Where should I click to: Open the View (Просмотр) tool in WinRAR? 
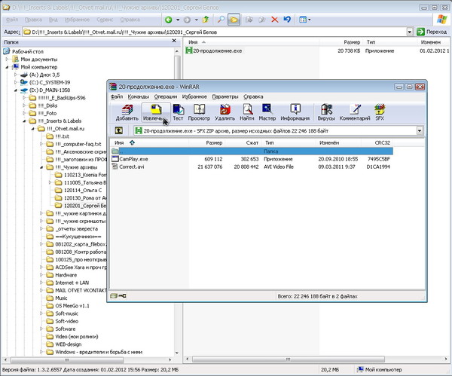199,112
